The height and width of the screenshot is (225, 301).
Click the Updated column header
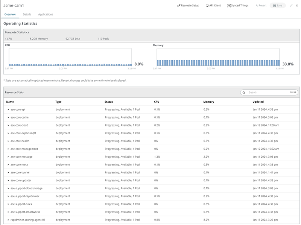[258, 102]
